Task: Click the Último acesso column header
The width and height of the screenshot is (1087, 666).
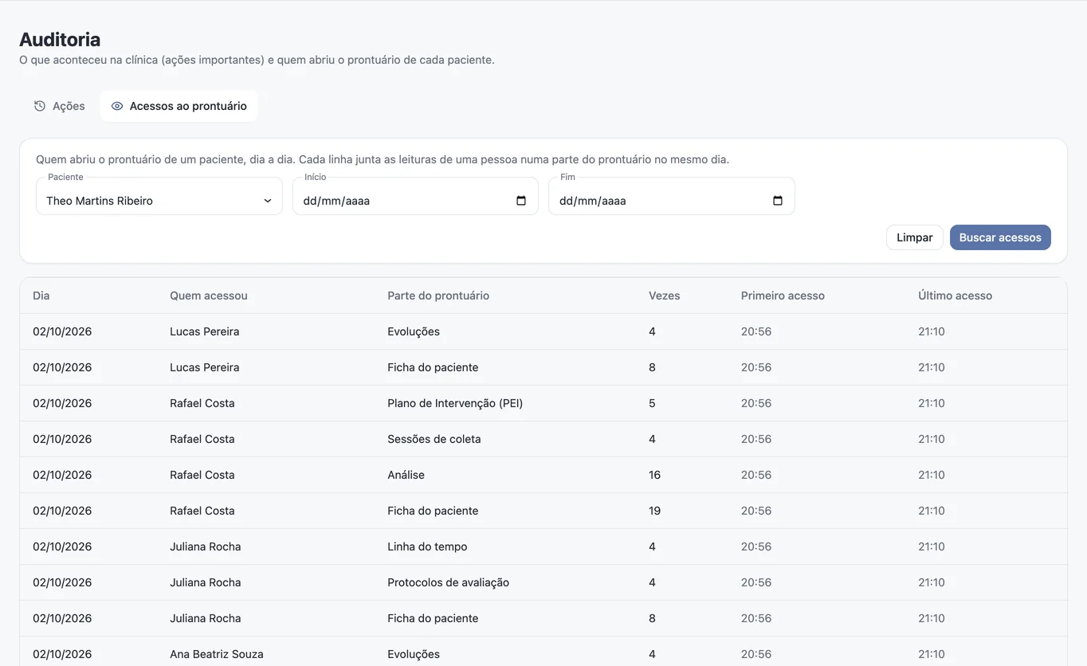Action: tap(956, 296)
